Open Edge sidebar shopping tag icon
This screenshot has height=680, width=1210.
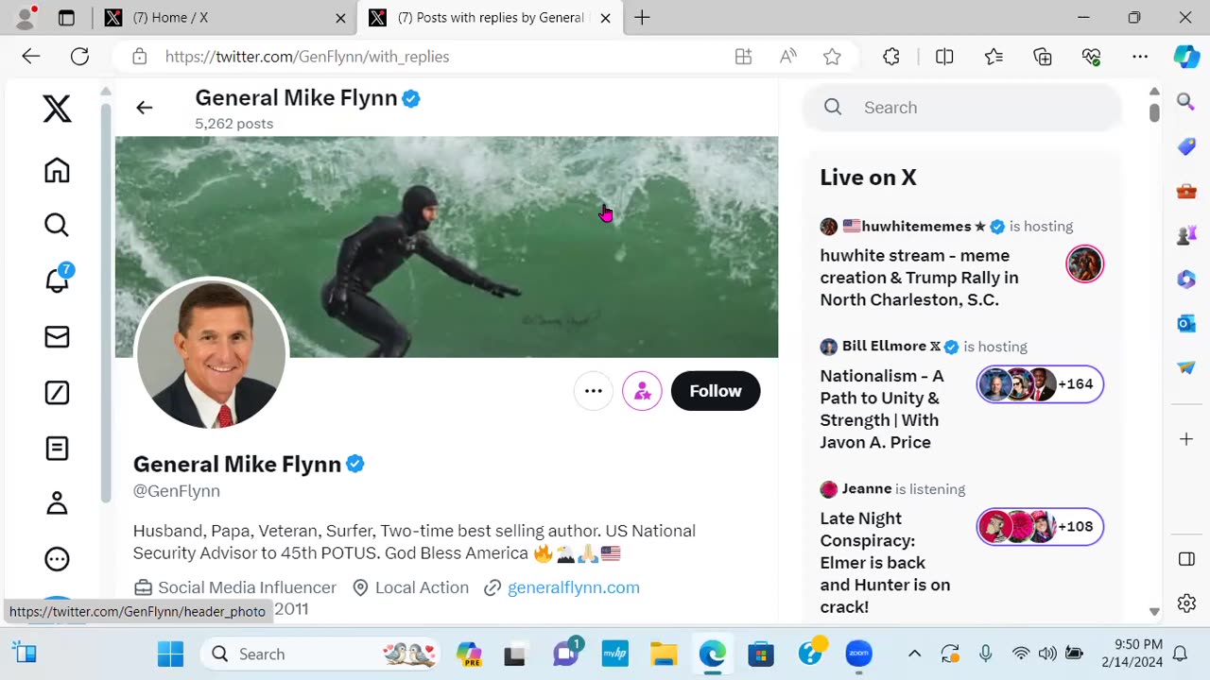1186,146
